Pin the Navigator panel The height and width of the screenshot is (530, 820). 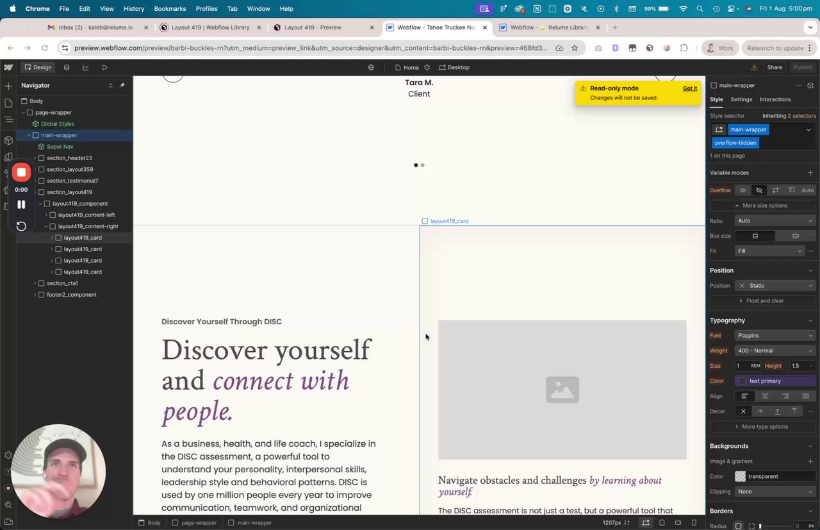click(x=122, y=85)
